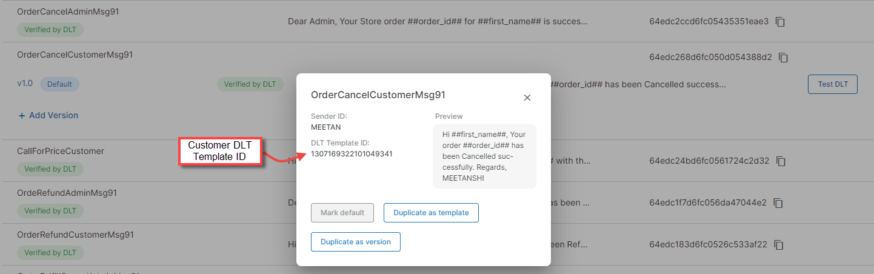Screen dimensions: 874x274
Task: Click Verified by DLT badge under OrdeRefundAdminMsg91
Action: [50, 211]
